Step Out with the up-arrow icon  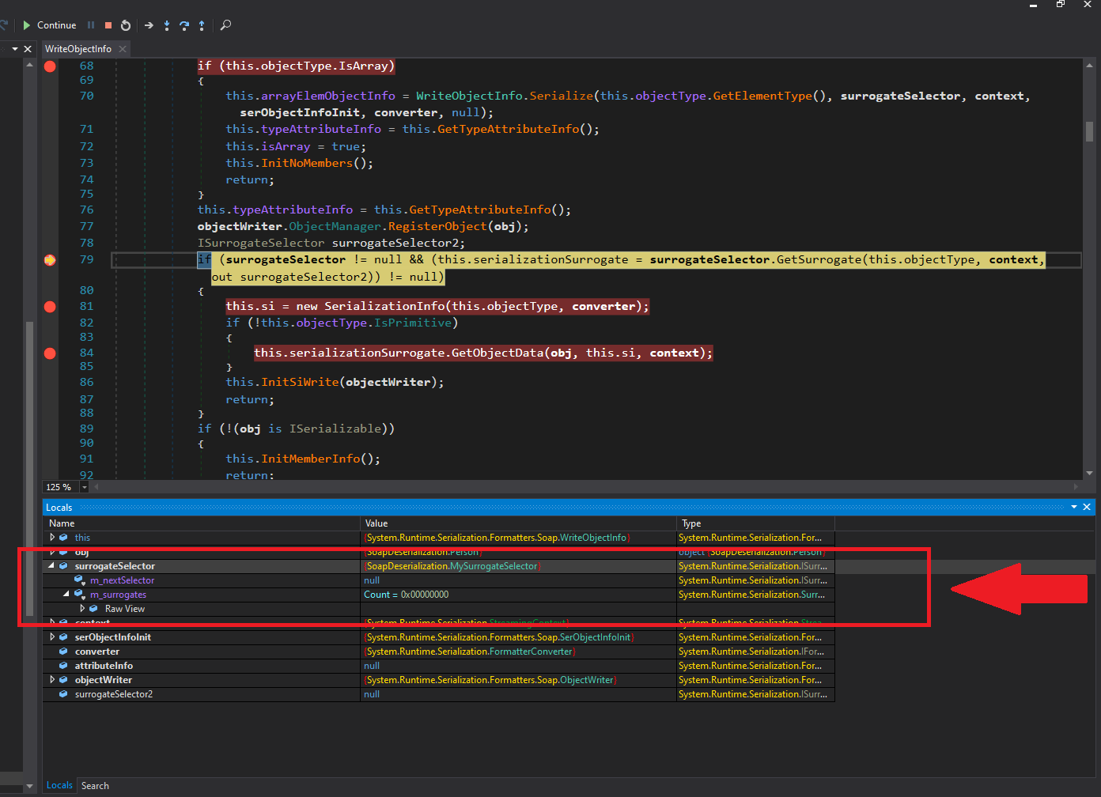[202, 25]
